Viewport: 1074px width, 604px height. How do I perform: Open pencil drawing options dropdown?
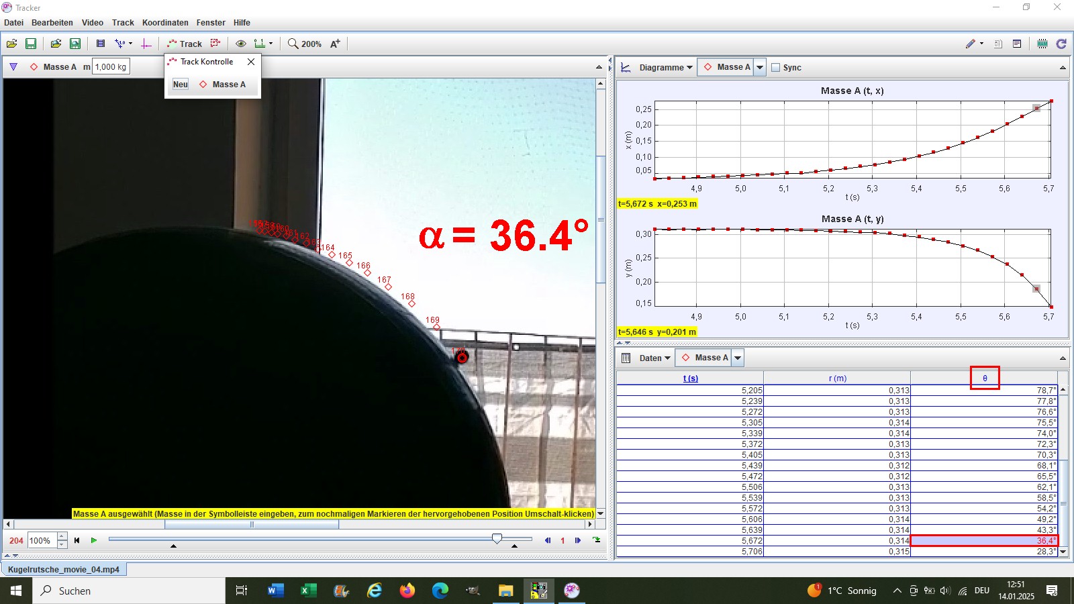point(981,44)
